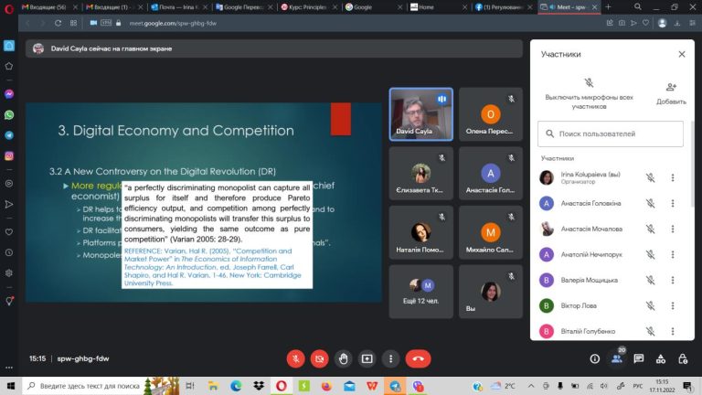702x395 pixels.
Task: Leave the call with red hang-up button
Action: 418,358
